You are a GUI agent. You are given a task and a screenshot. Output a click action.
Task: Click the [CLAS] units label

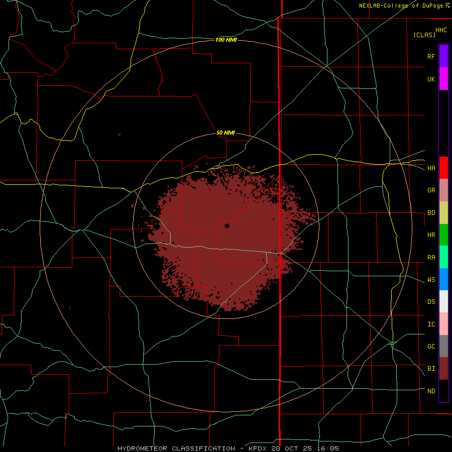pyautogui.click(x=424, y=35)
